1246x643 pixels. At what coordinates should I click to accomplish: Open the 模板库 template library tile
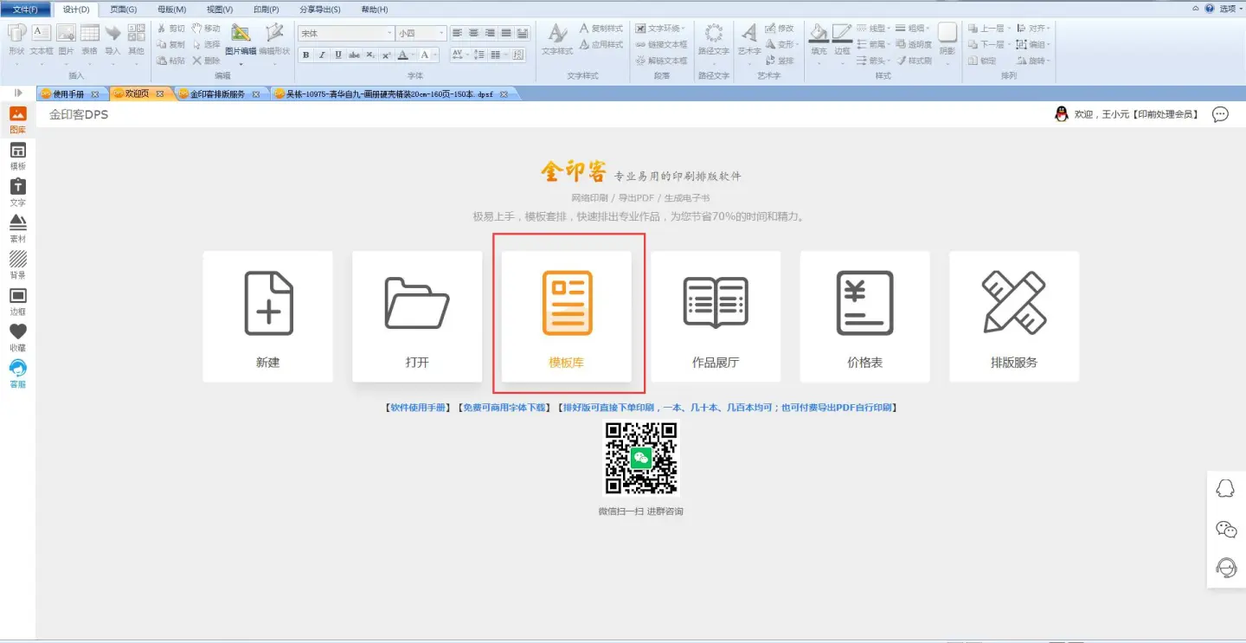pos(567,316)
